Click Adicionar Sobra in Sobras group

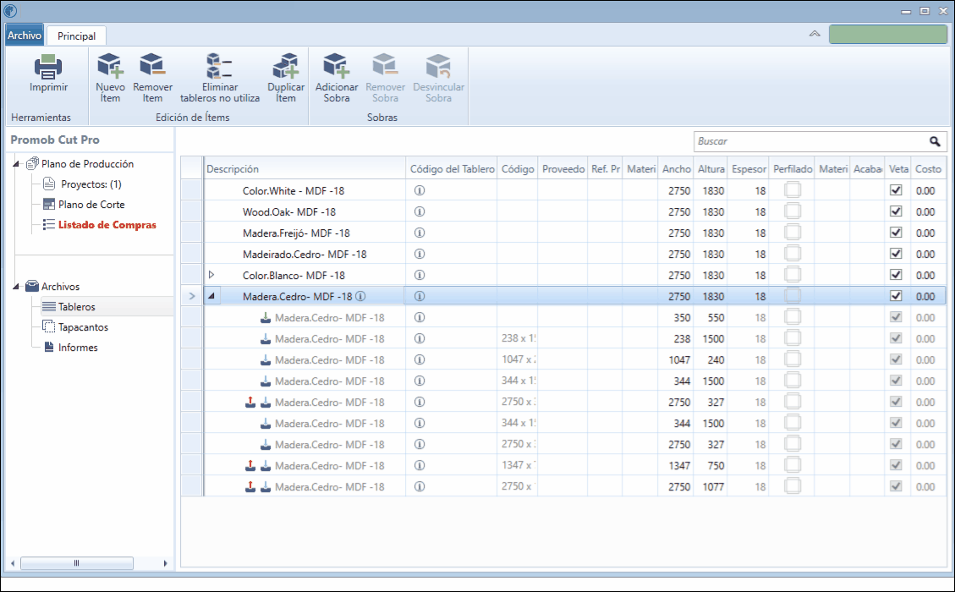tap(336, 77)
